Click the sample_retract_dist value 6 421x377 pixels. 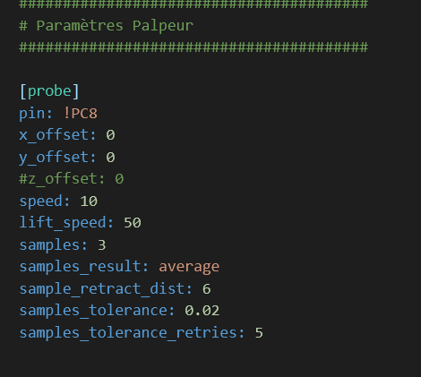[207, 289]
